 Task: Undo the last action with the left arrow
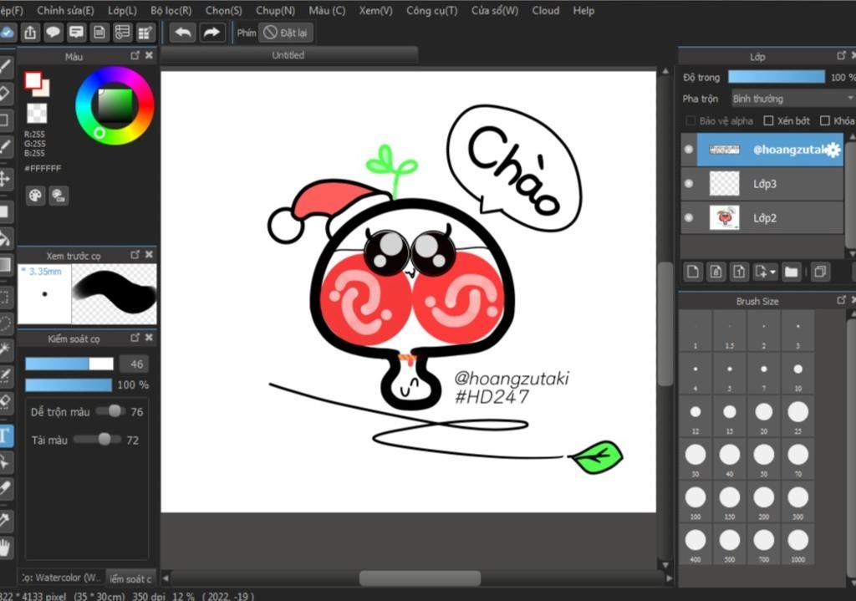tap(183, 33)
